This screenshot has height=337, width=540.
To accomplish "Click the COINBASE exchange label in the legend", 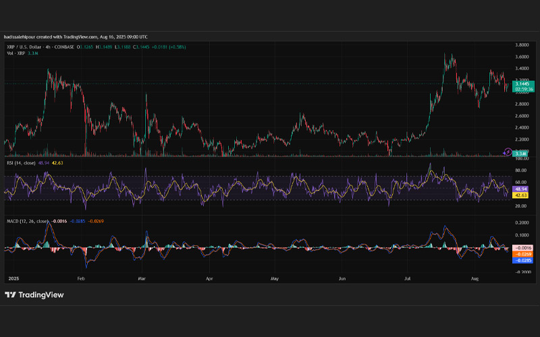I will pos(64,47).
